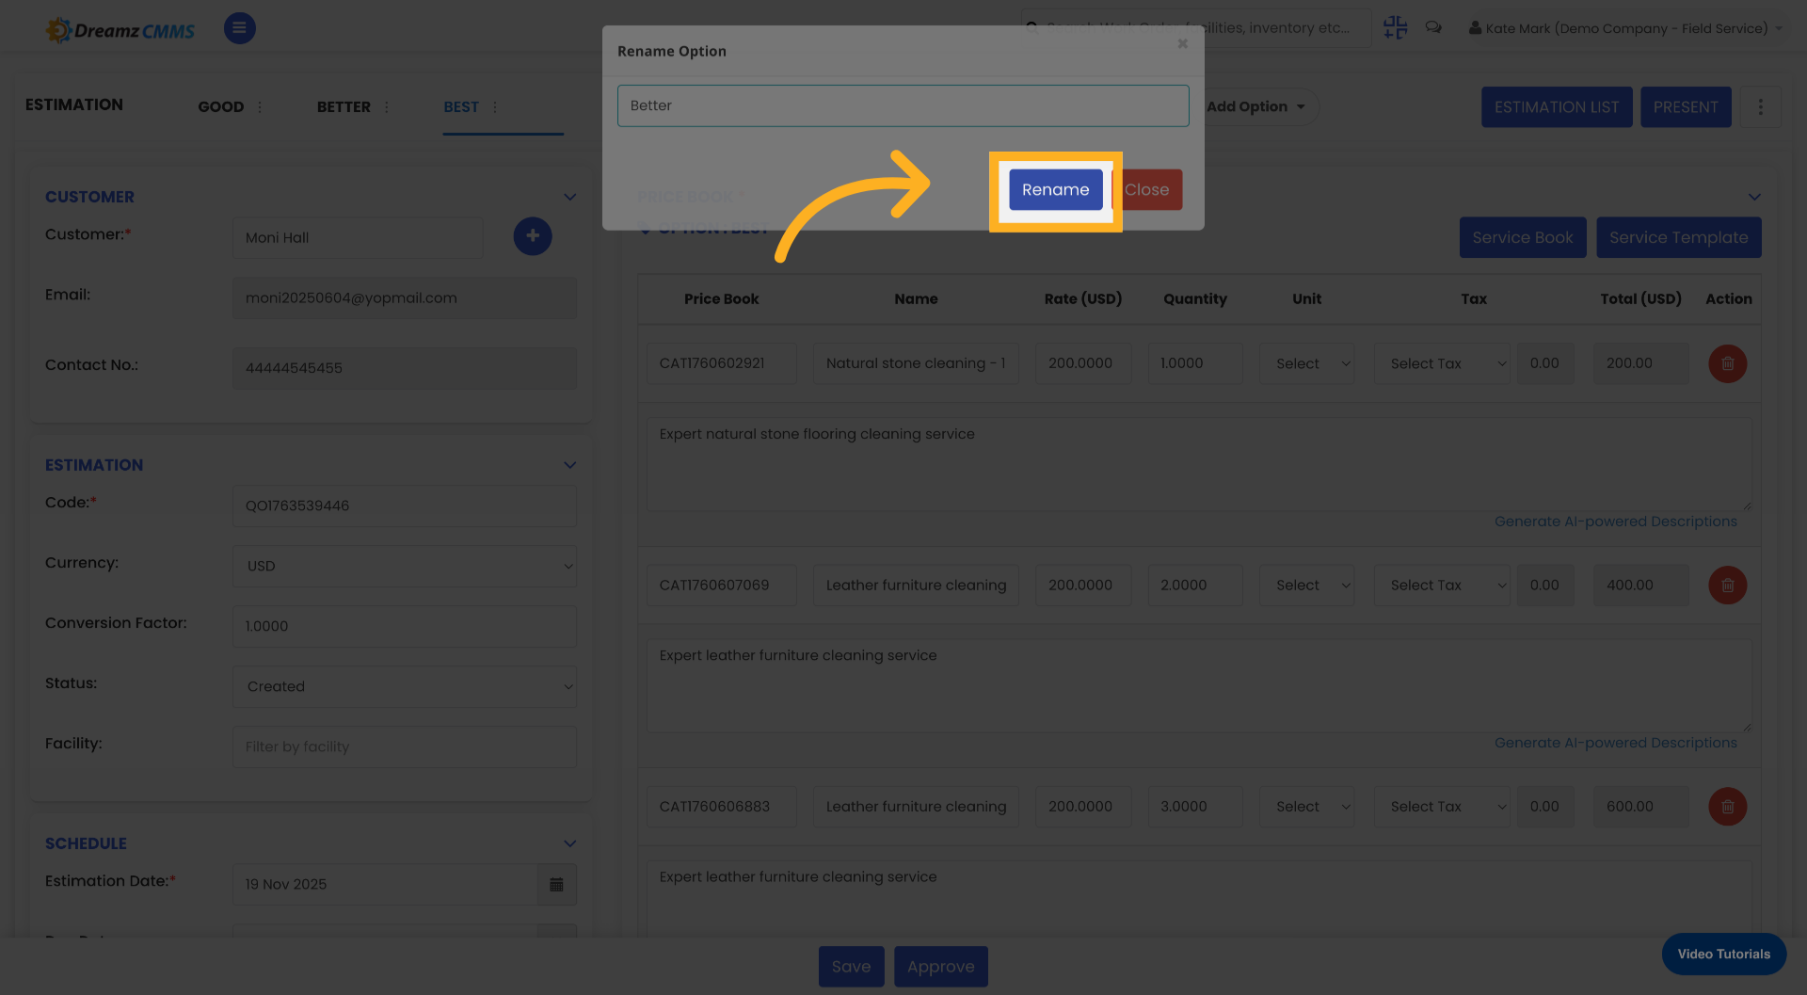1807x995 pixels.
Task: Open Video Tutorials
Action: click(x=1723, y=954)
